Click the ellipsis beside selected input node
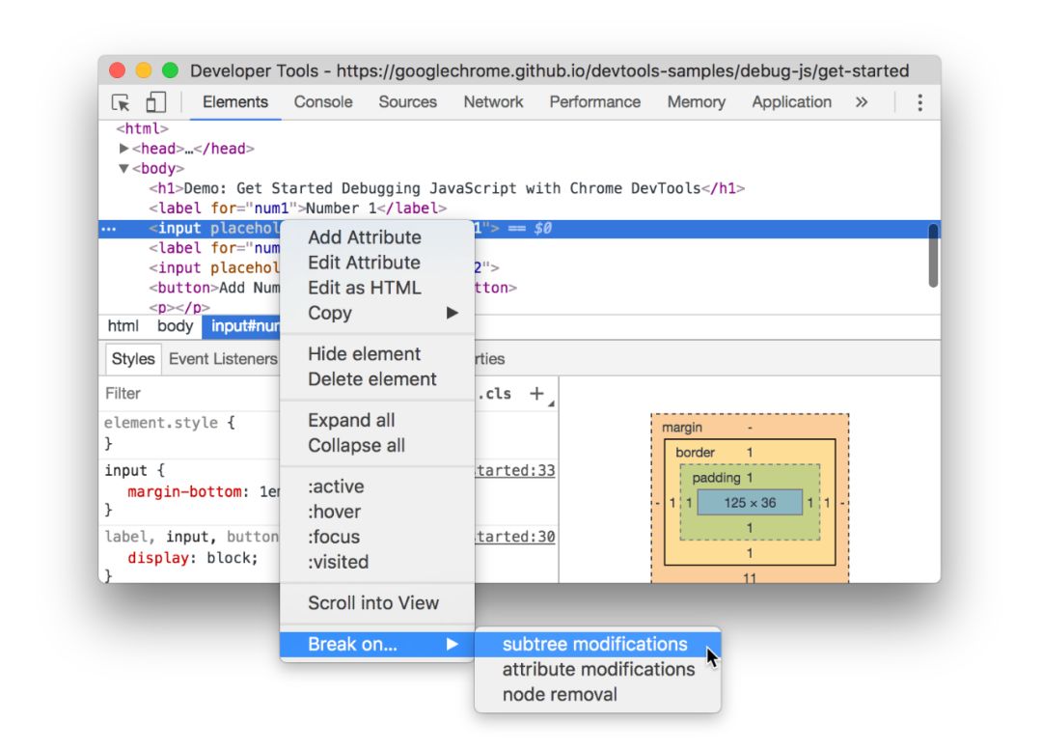Screen dimensions: 1042x751 108,229
